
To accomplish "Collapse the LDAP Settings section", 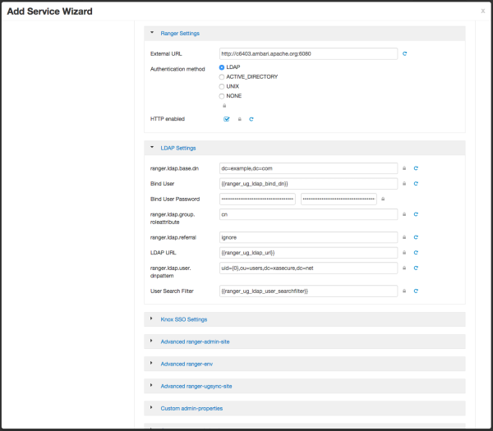I will coord(177,148).
